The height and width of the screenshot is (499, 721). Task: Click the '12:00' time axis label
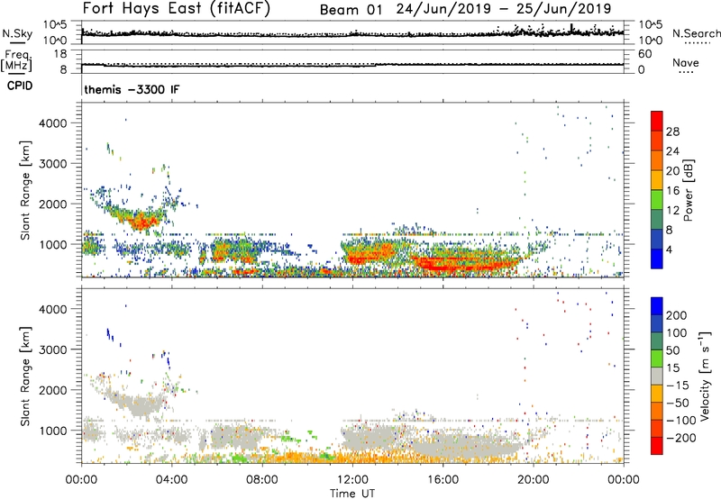point(352,480)
